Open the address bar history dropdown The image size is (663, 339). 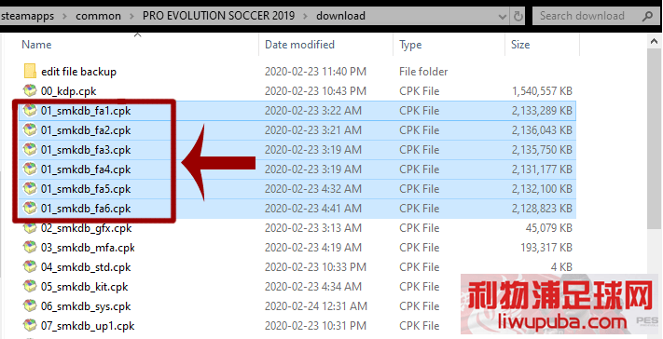click(503, 17)
